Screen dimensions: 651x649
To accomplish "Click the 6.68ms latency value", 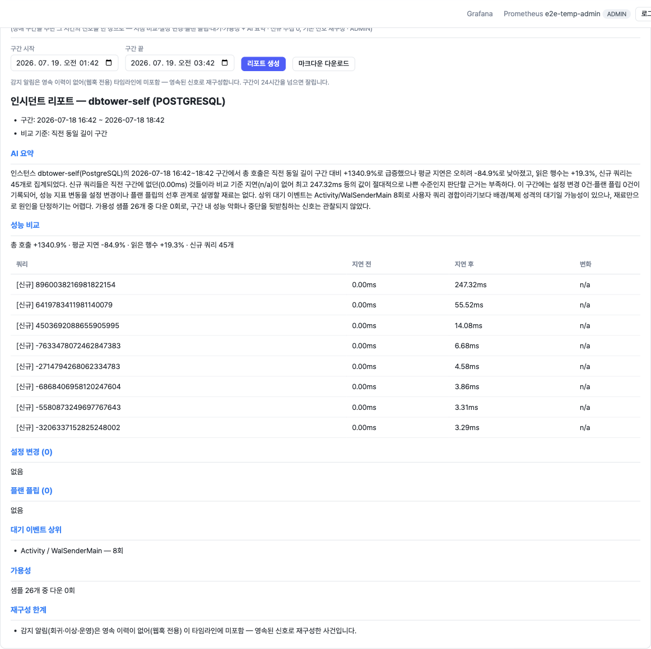I will 467,345.
